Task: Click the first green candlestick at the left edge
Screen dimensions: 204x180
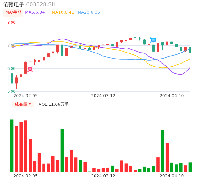Action: [12, 78]
